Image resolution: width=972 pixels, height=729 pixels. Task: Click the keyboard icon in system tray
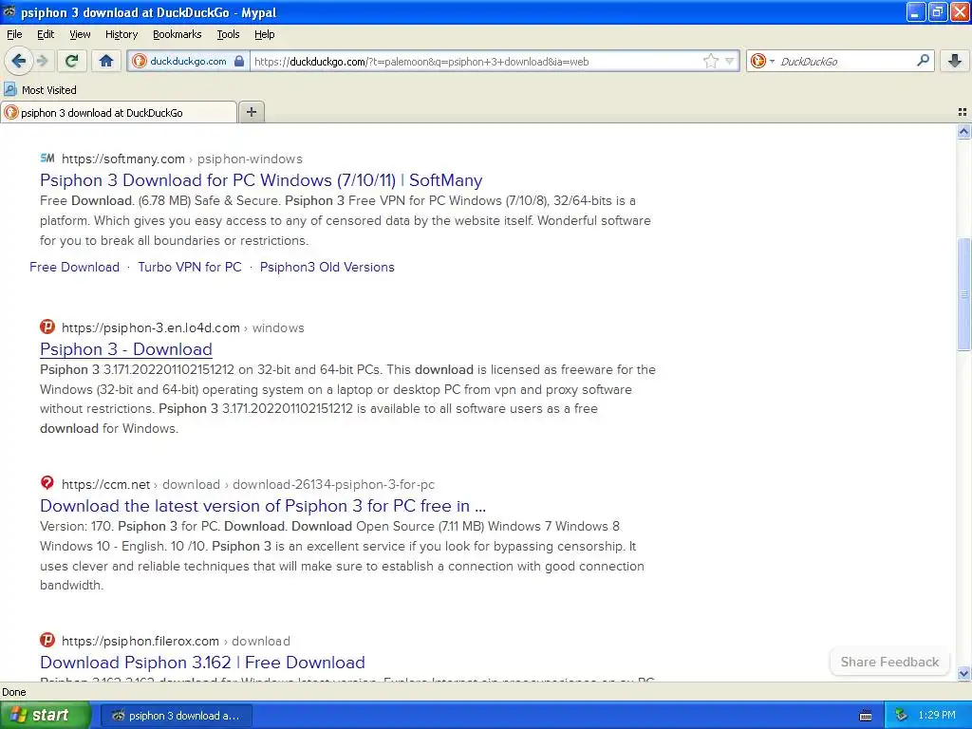coord(866,716)
